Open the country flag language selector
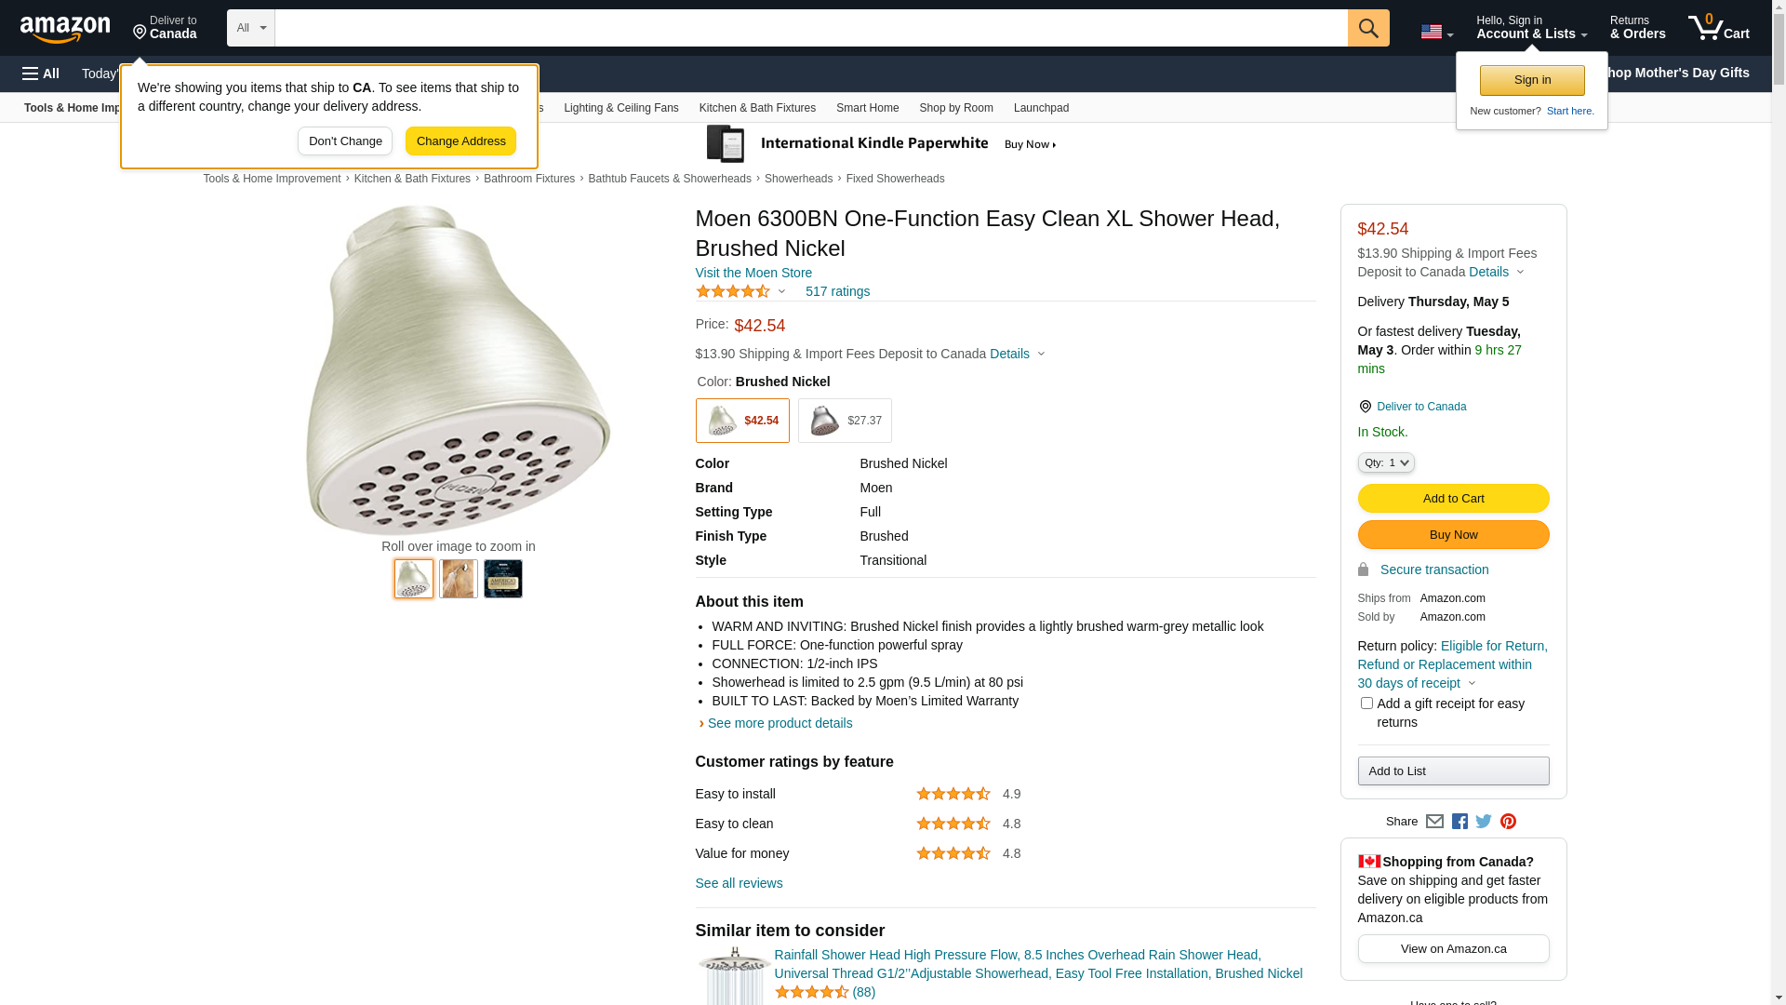This screenshot has height=1005, width=1786. (1436, 33)
